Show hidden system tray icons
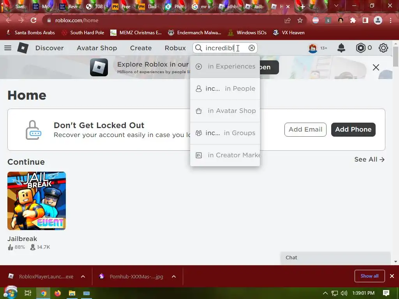 [325, 293]
